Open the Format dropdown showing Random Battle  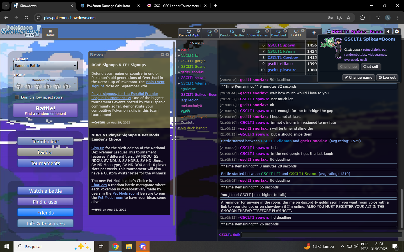(45, 66)
